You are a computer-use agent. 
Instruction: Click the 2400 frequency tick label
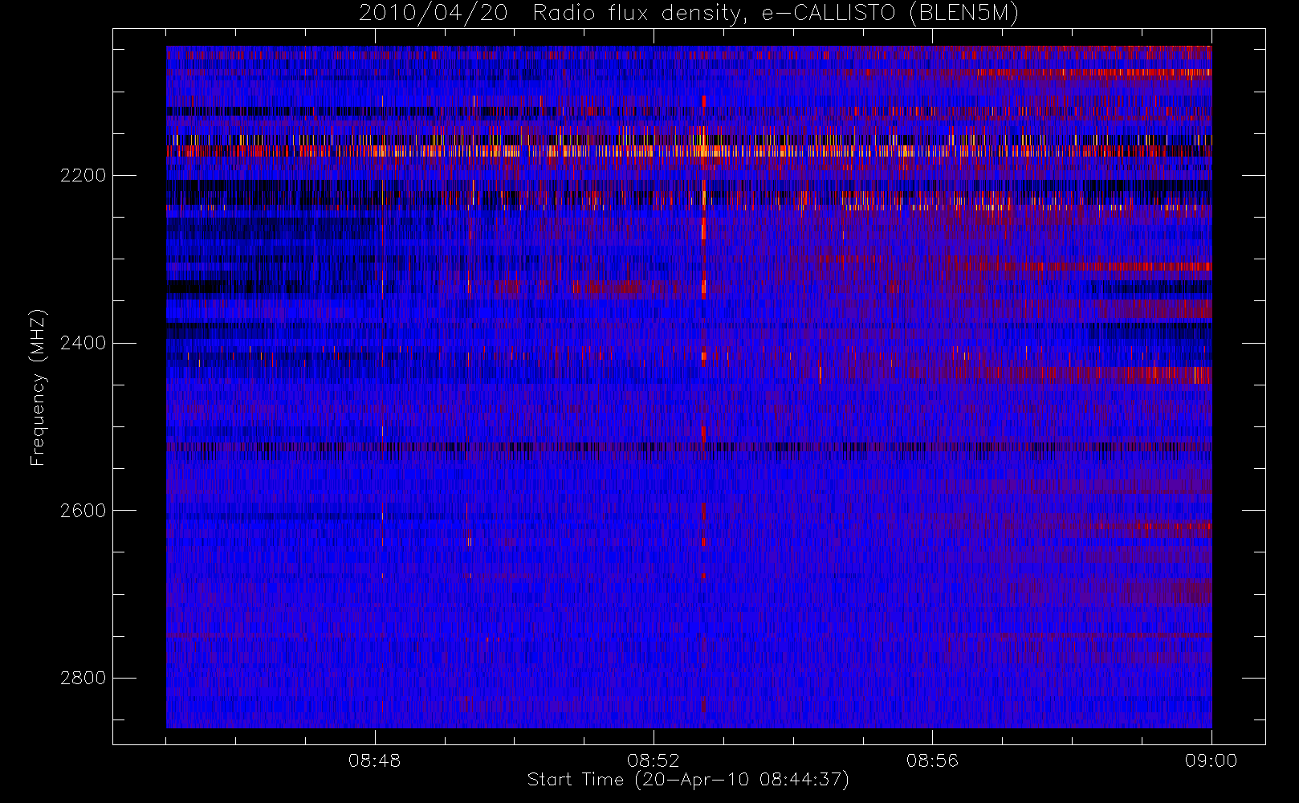83,344
